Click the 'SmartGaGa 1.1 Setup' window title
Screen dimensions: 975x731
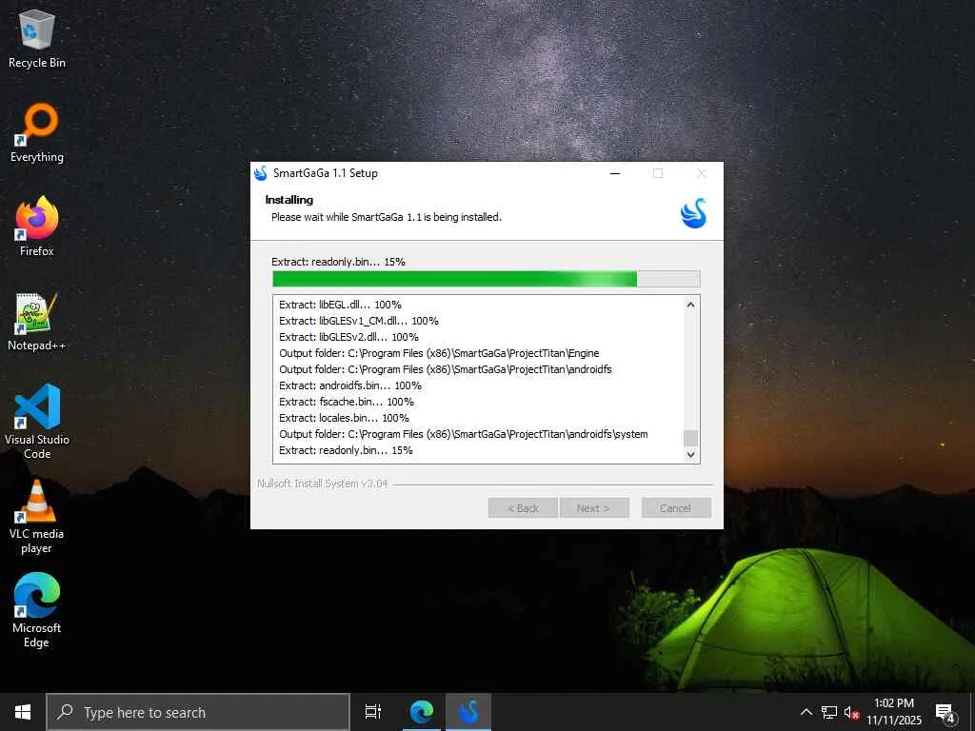coord(326,173)
